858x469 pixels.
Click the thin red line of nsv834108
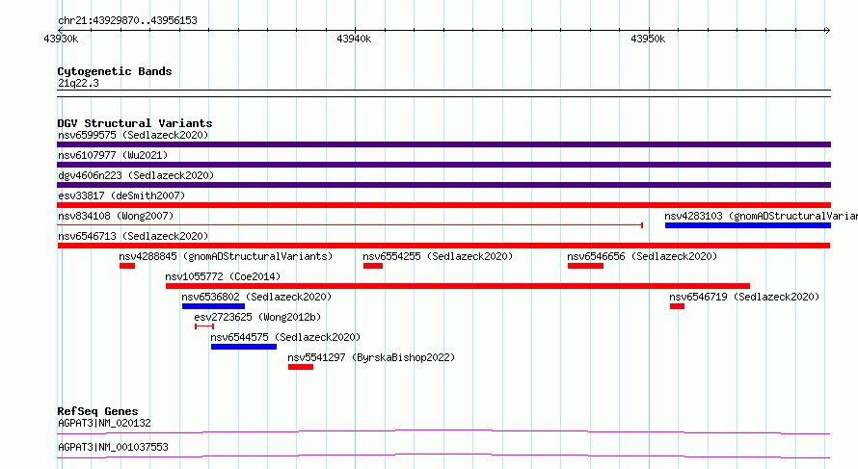tap(350, 225)
